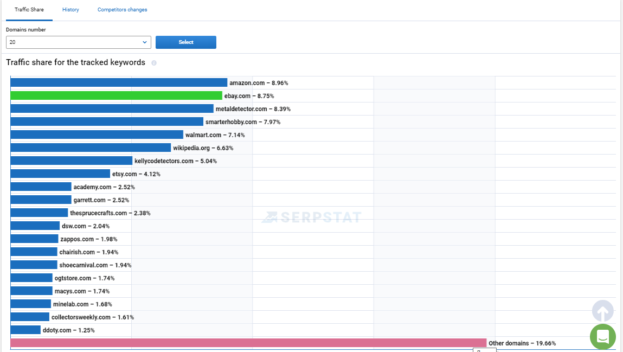623x352 pixels.
Task: Open the green chat widget icon
Action: pos(603,337)
